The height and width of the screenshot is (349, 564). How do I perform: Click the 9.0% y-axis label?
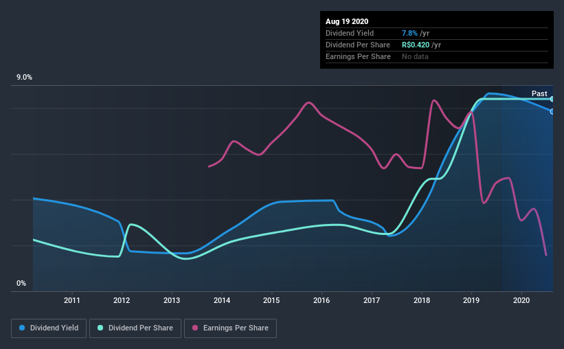[24, 78]
